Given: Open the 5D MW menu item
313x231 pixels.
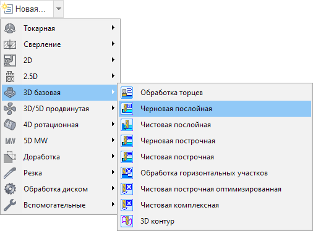Looking at the screenshot, I should tap(60, 141).
